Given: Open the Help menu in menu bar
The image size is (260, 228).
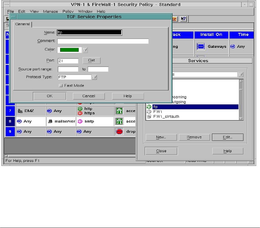Looking at the screenshot, I should click(101, 12).
